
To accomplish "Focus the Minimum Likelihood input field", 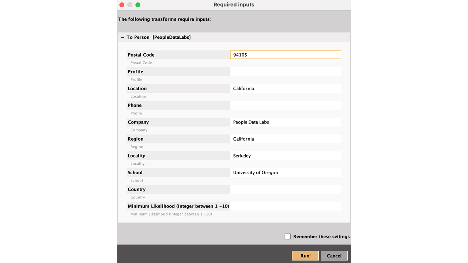I will (286, 206).
